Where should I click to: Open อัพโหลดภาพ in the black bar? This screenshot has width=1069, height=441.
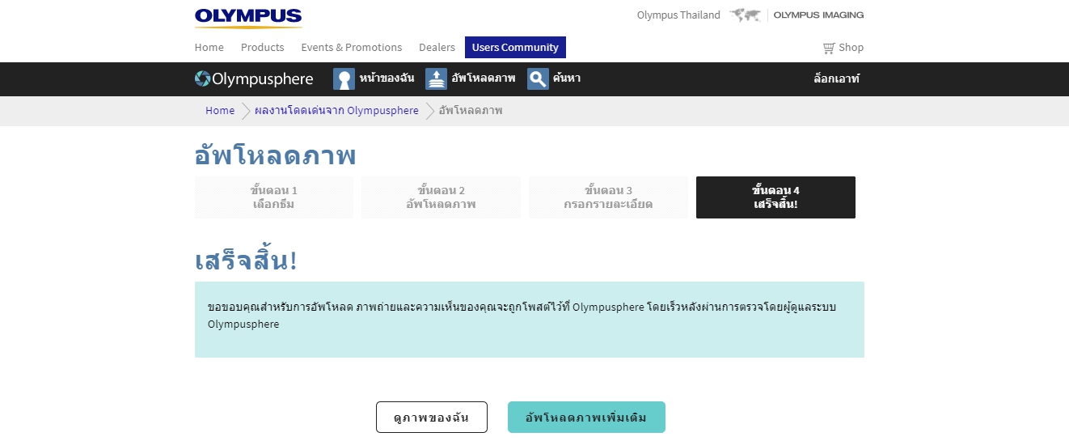484,78
